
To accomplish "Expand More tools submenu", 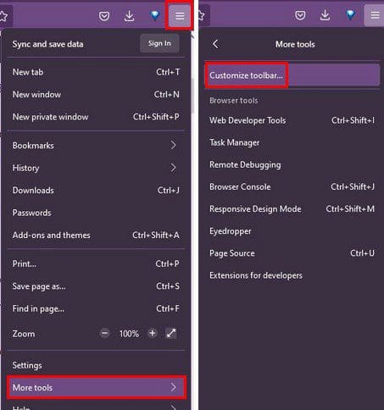I will point(97,387).
